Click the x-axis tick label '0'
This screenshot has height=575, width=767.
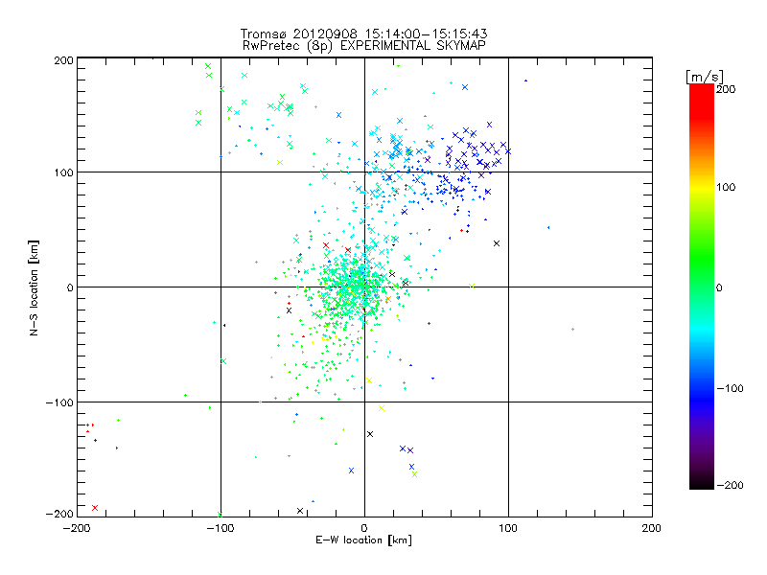[364, 528]
